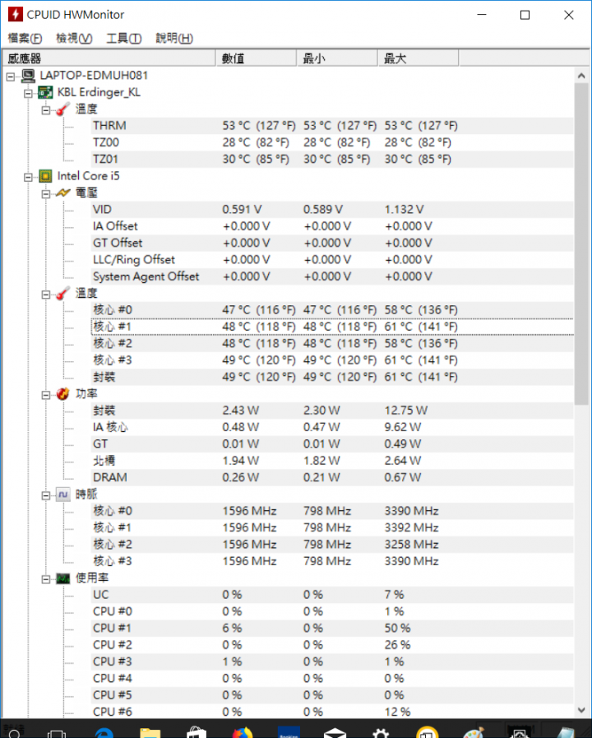The width and height of the screenshot is (592, 738).
Task: Click the 3392 MHz maximum clock value
Action: 411,527
